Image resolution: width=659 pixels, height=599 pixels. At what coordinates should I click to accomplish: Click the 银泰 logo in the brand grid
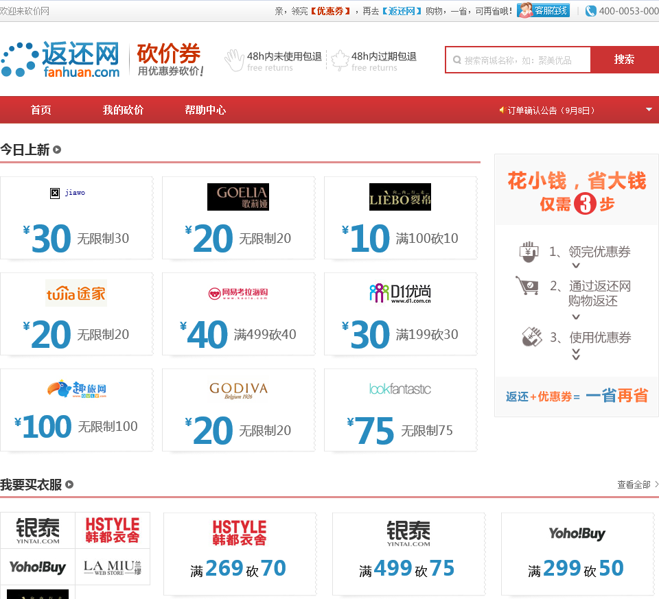click(x=38, y=530)
